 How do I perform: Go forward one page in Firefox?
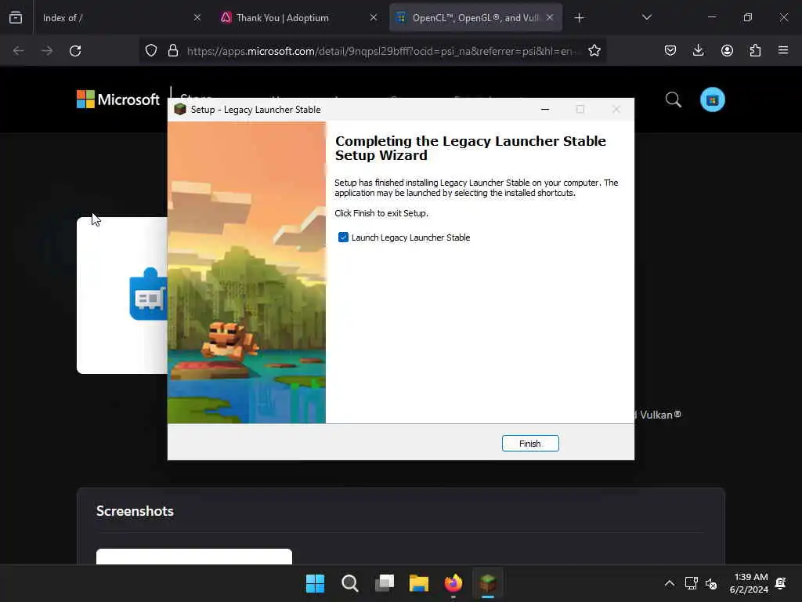(46, 51)
